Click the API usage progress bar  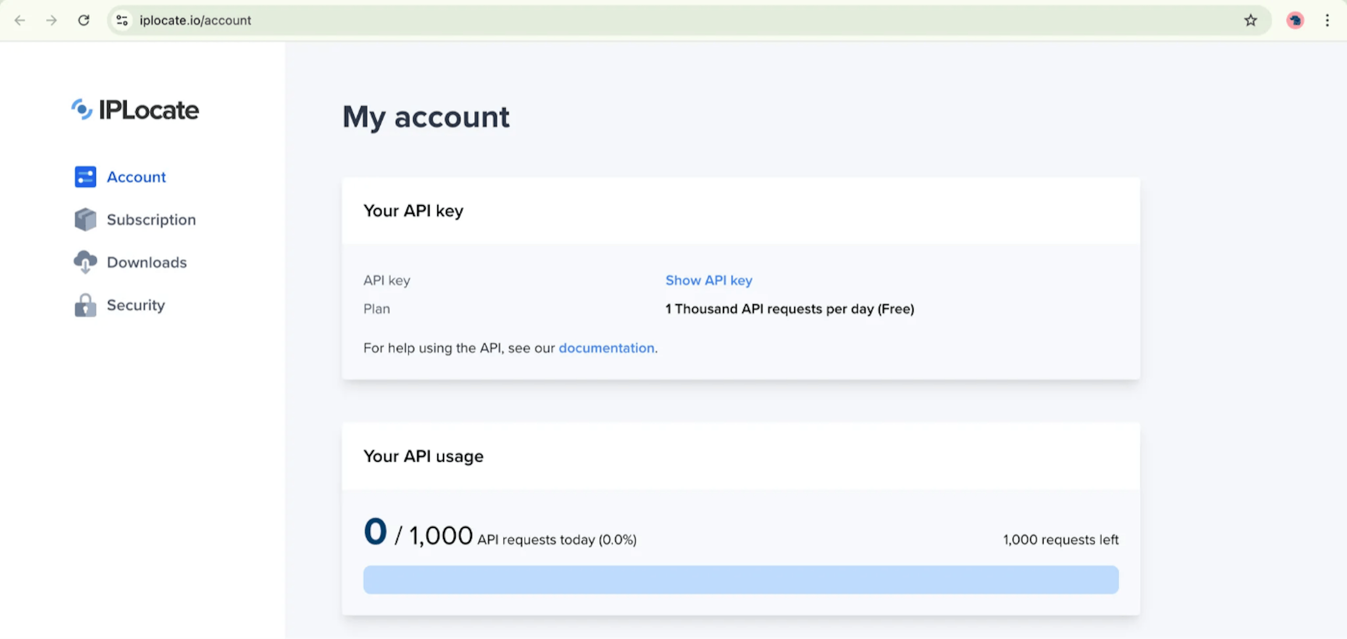point(740,579)
